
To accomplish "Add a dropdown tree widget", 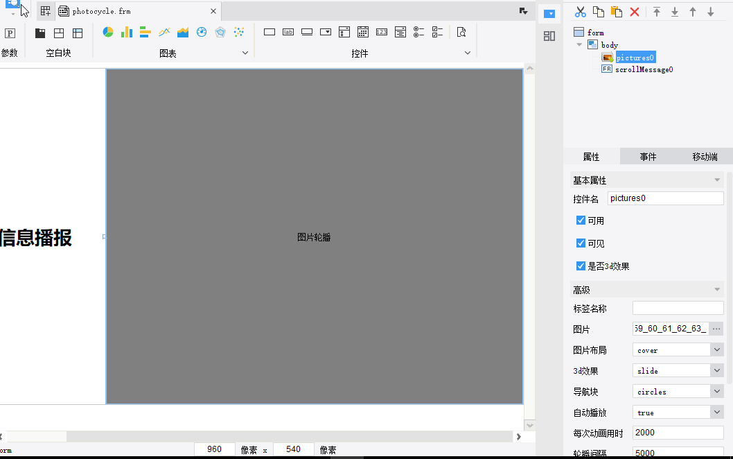I will 344,32.
